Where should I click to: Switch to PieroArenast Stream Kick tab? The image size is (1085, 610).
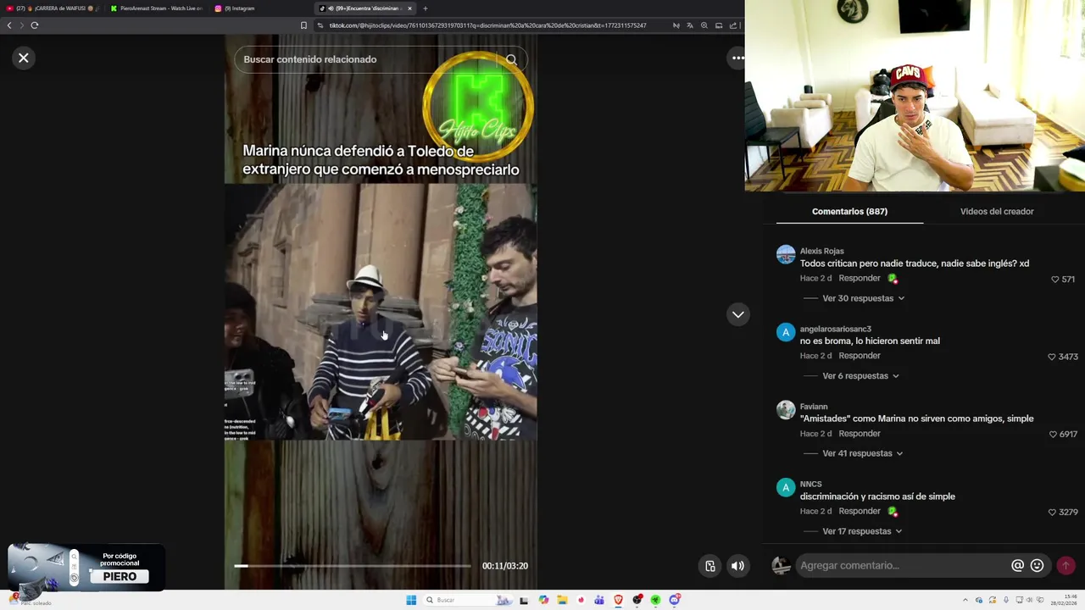tap(157, 8)
